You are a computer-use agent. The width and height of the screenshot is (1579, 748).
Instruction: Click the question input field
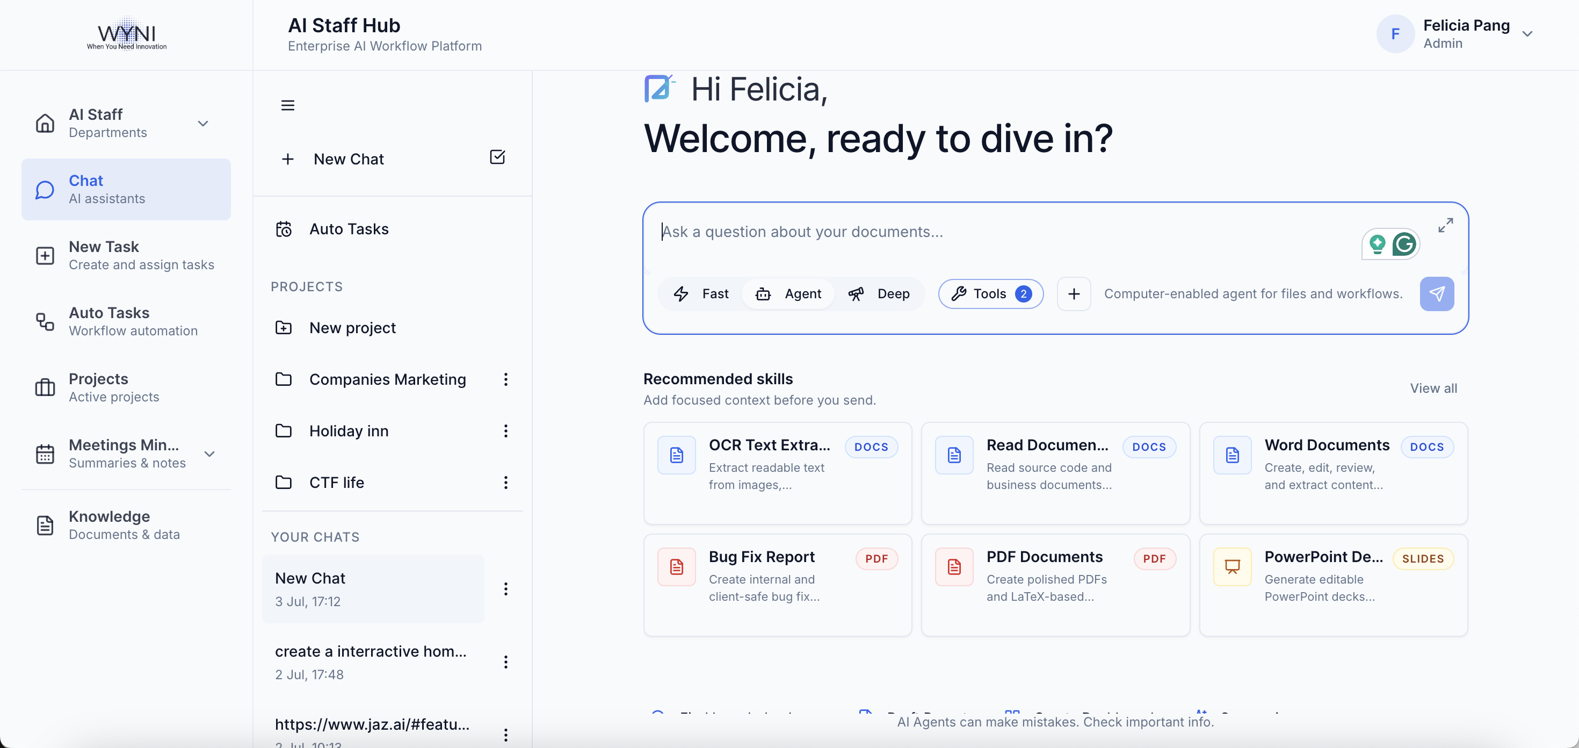pyautogui.click(x=1005, y=232)
